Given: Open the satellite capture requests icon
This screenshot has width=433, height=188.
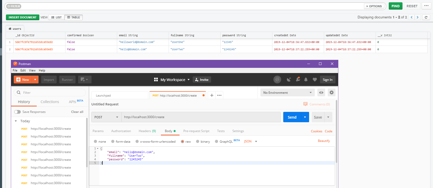Looking at the screenshot, I should coord(289,79).
